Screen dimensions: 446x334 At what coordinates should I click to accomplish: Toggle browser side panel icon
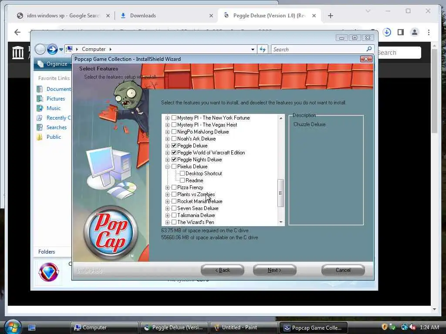click(401, 32)
